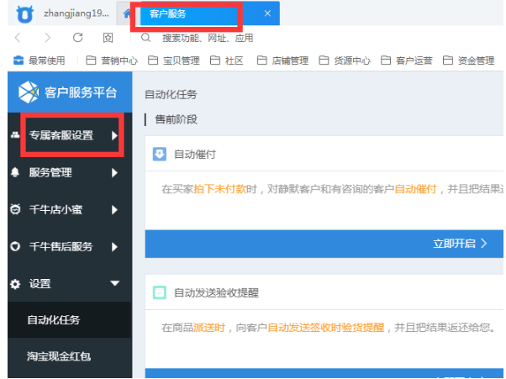
Task: Click the zhangjiang19... account name
Action: pyautogui.click(x=76, y=13)
